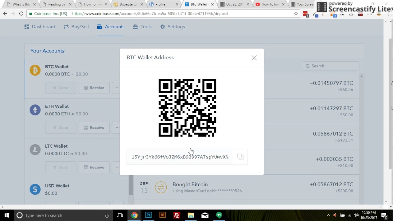Image resolution: width=393 pixels, height=221 pixels.
Task: Click Send under LTC Wallet
Action: (x=60, y=167)
